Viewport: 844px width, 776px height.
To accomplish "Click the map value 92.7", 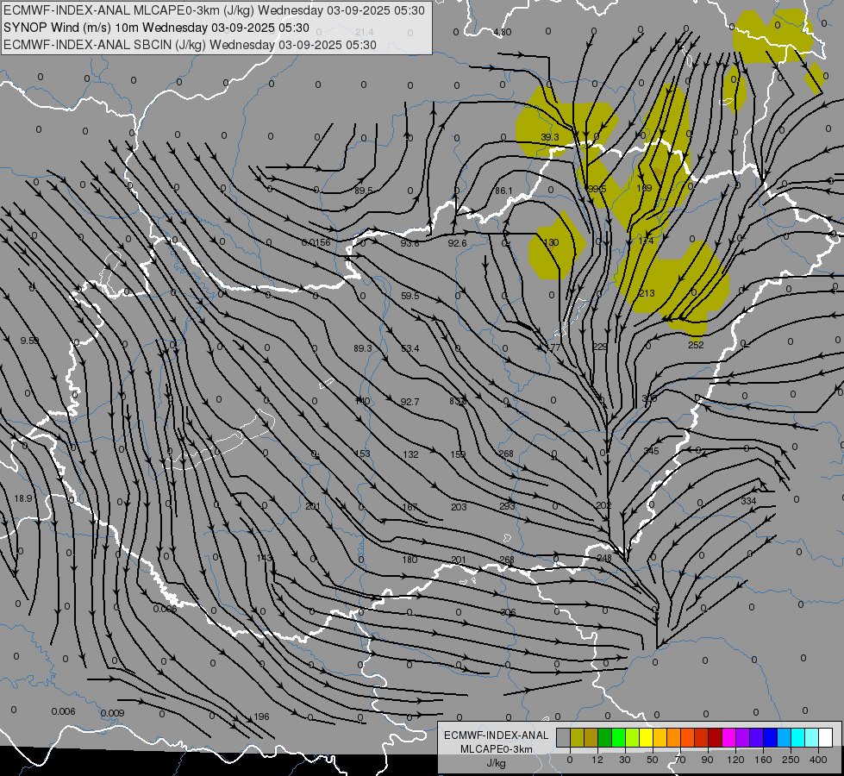I will (409, 402).
